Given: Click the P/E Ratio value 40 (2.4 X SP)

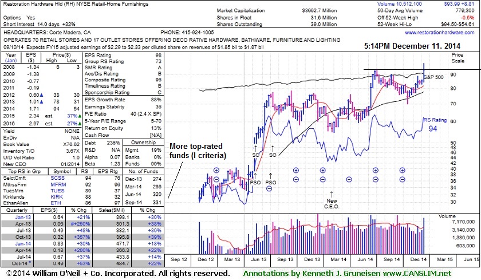Looking at the screenshot, I should coord(146,114).
